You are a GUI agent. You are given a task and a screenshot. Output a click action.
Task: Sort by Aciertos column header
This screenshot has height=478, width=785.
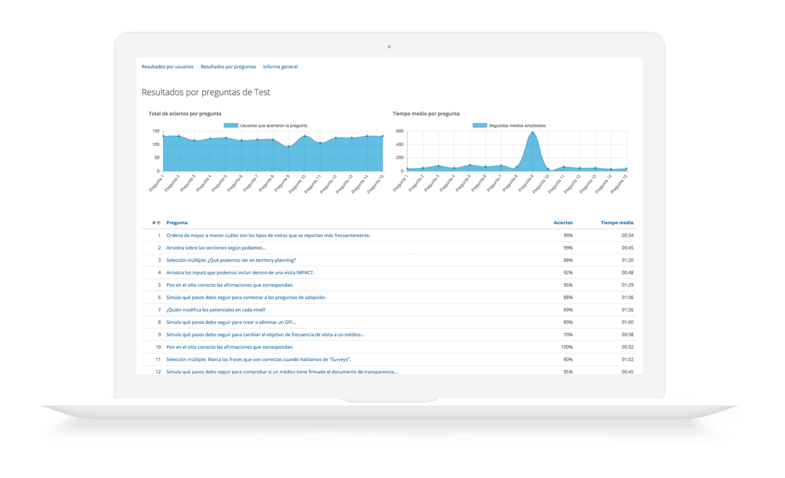tap(563, 223)
